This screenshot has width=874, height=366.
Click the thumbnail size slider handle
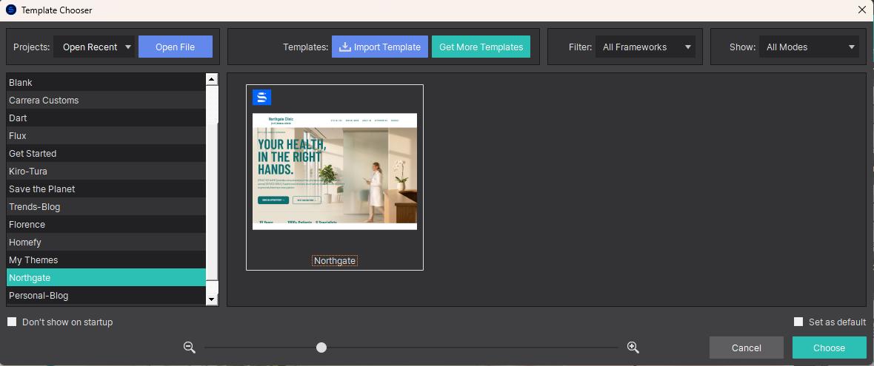[321, 348]
